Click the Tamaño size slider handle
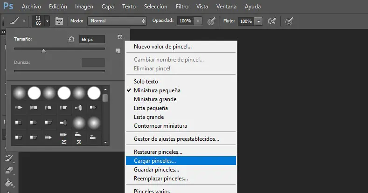Viewport: 368px width, 193px height. [x=43, y=51]
